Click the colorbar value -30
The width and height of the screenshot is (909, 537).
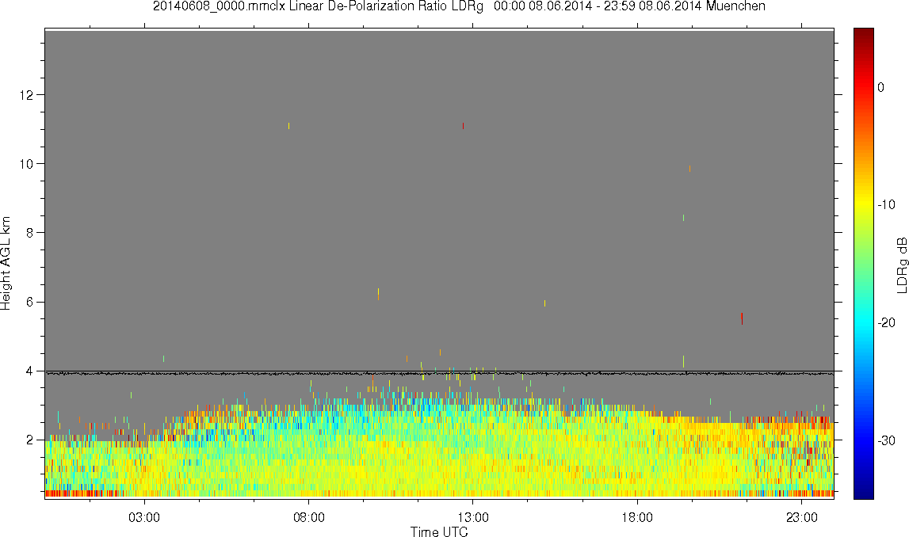(886, 441)
